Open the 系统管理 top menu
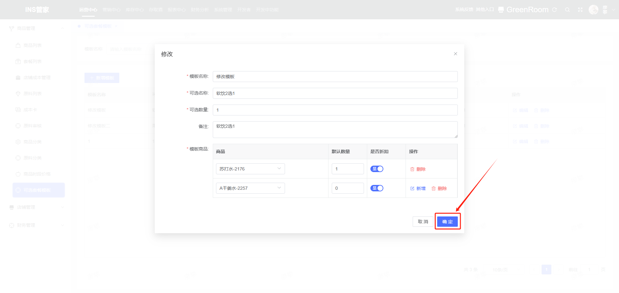The width and height of the screenshot is (619, 293). click(223, 10)
